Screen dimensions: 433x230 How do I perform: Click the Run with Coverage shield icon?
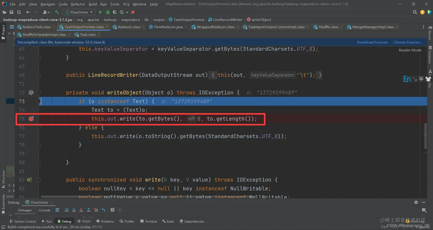click(115, 12)
